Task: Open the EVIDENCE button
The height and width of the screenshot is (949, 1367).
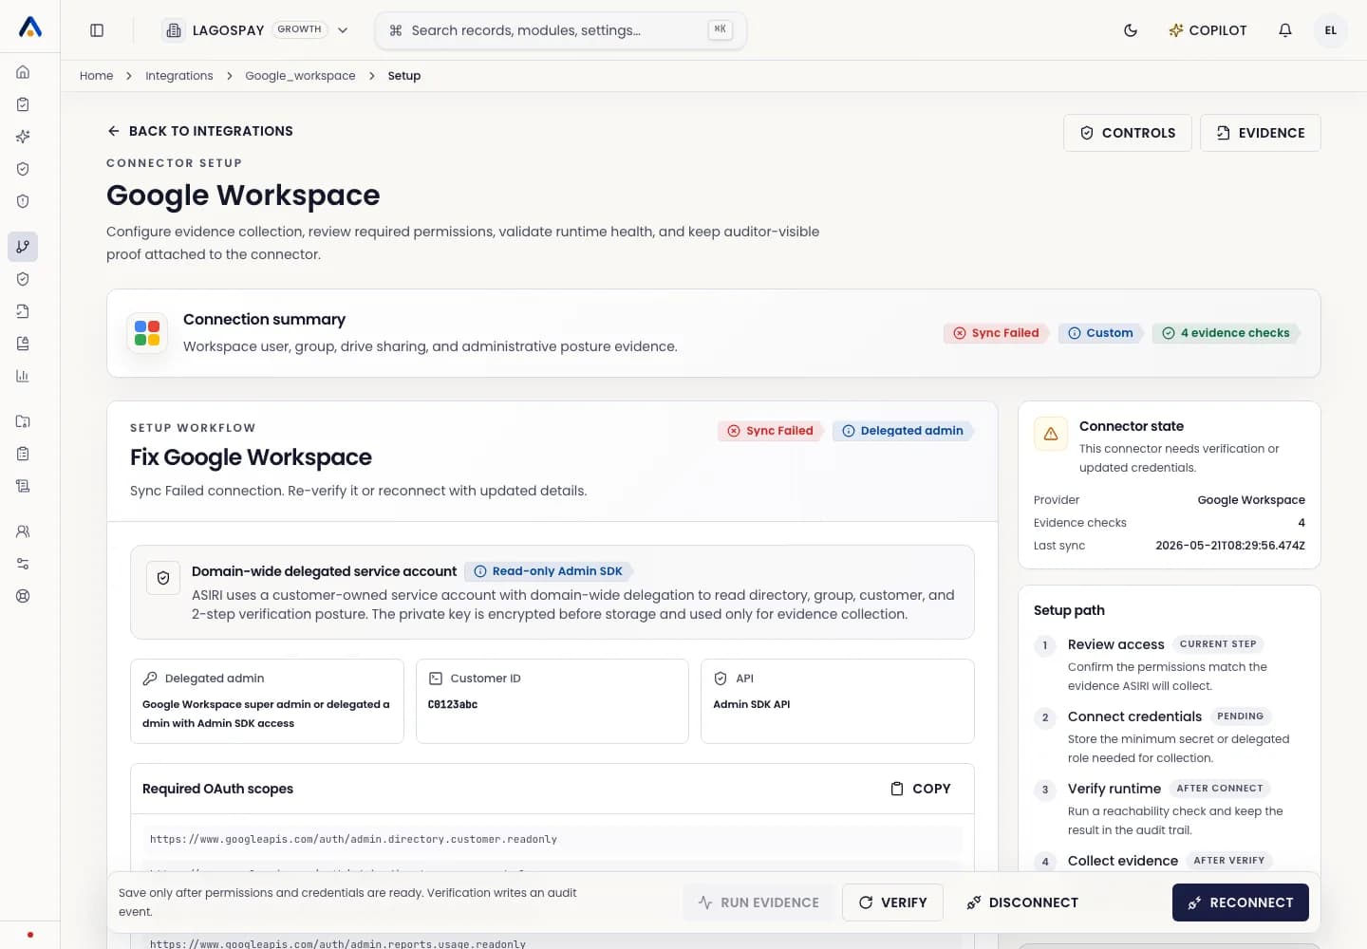Action: coord(1260,133)
